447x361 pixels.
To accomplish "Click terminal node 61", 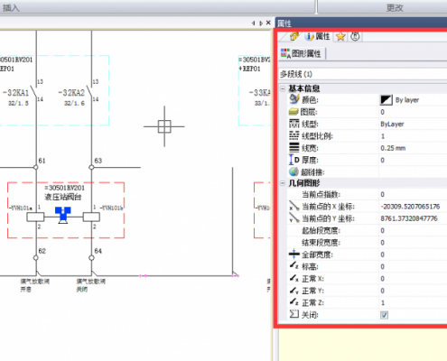I will coord(35,167).
